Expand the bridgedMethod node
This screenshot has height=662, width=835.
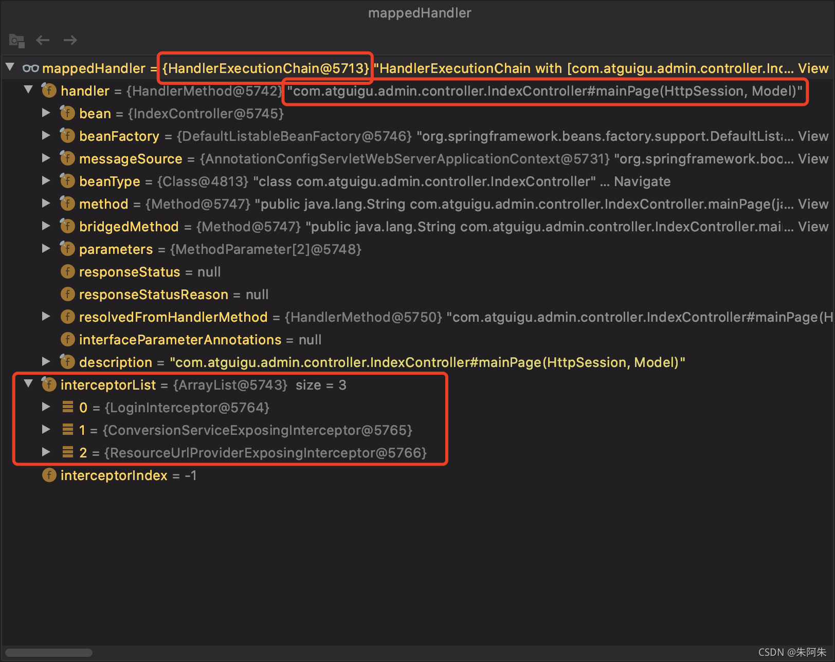click(46, 226)
